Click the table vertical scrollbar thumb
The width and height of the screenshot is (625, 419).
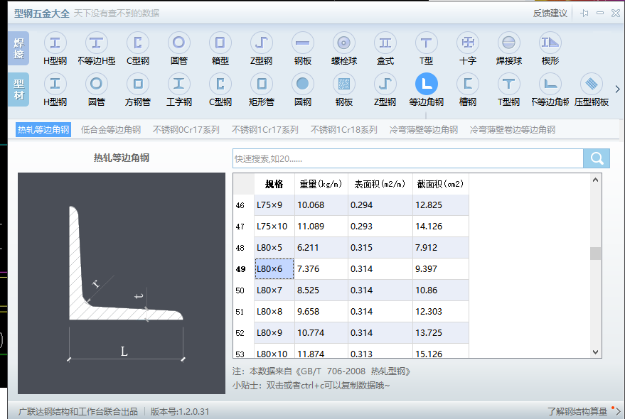596,254
